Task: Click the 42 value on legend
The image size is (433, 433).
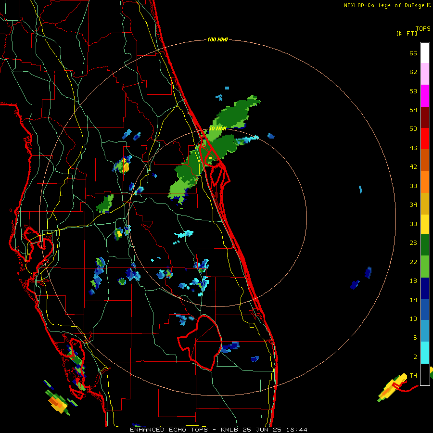Action: click(413, 167)
